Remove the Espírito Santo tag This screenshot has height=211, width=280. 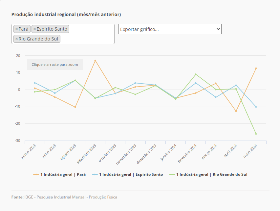tap(34, 29)
